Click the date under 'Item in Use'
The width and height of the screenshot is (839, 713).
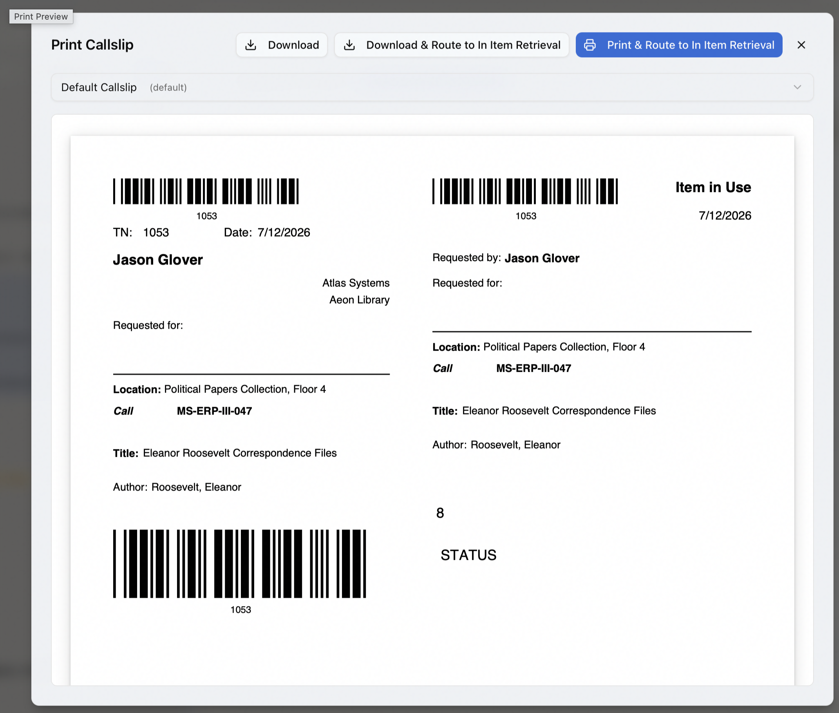pyautogui.click(x=725, y=215)
